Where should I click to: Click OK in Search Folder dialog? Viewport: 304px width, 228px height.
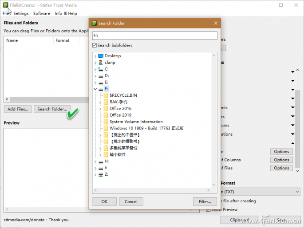click(x=104, y=202)
